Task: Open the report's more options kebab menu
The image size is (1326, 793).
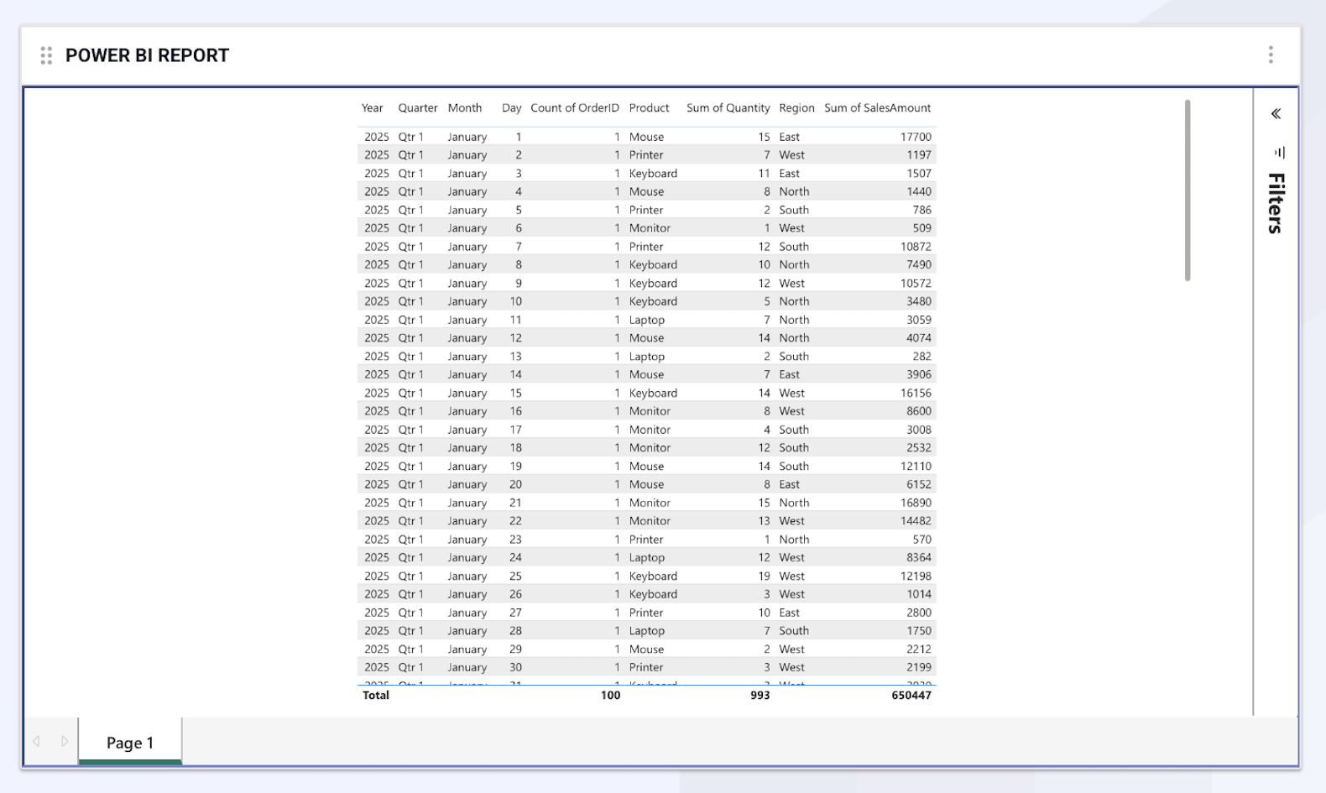Action: click(1271, 55)
